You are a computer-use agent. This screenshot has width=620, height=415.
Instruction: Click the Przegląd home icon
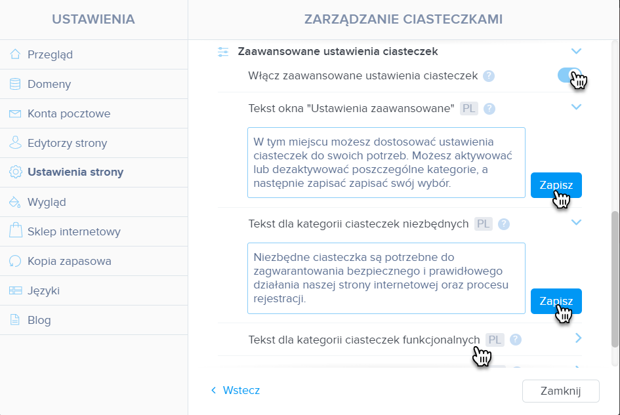15,54
